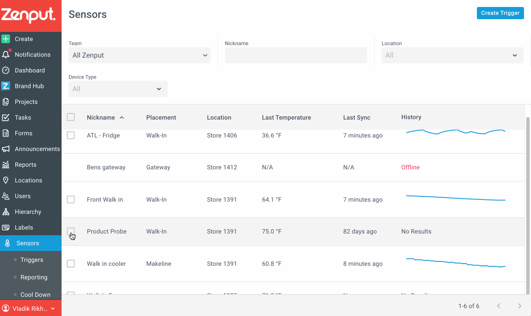
Task: Open the Reports chart icon
Action: tap(6, 165)
